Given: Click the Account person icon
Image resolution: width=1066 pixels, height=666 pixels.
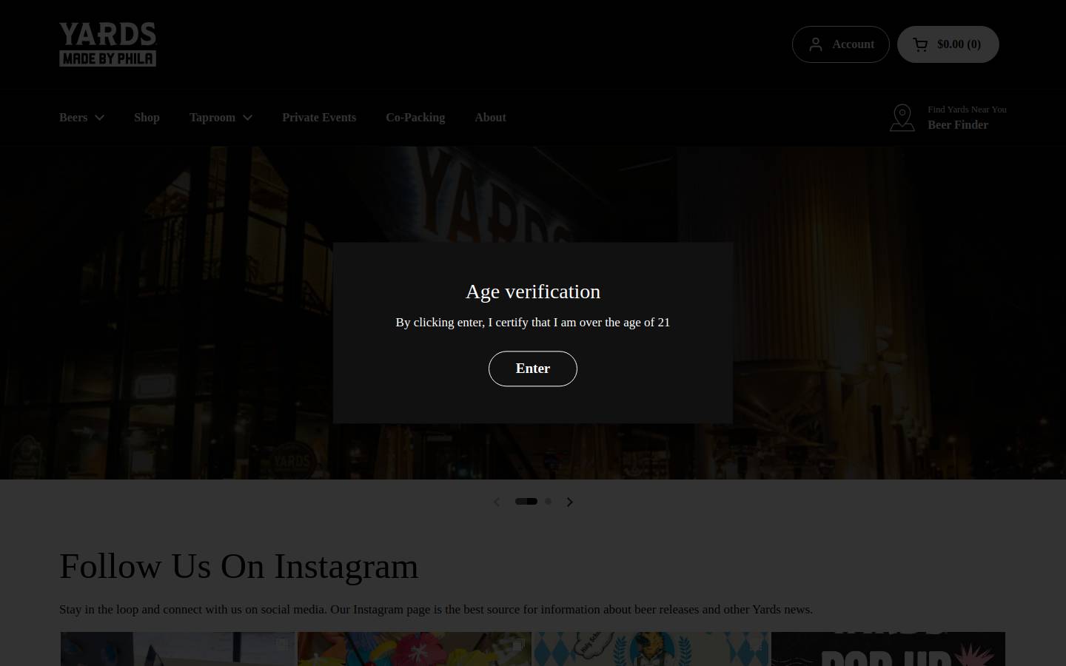Looking at the screenshot, I should (x=816, y=44).
